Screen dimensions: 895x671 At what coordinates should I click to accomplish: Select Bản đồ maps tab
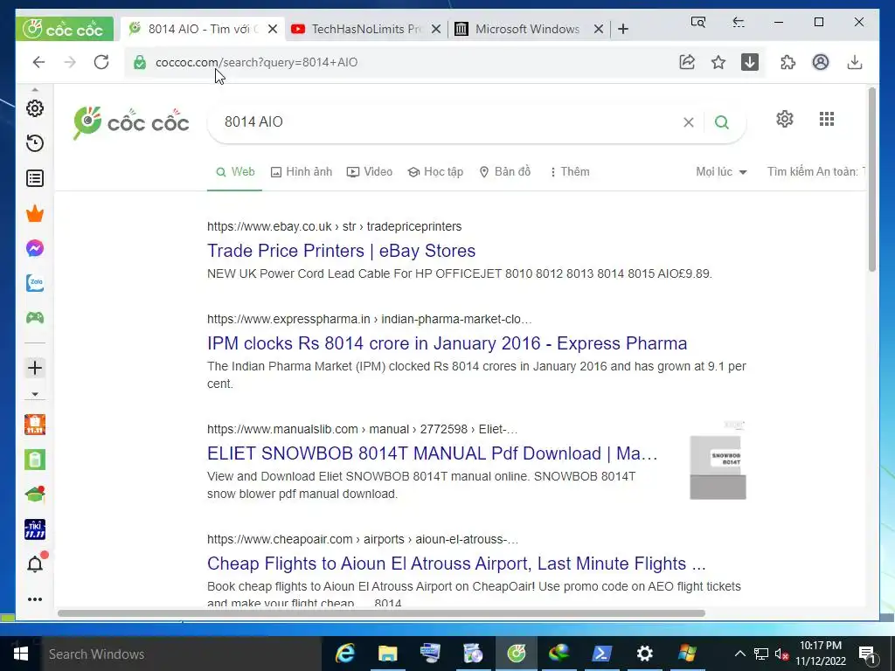(x=504, y=172)
